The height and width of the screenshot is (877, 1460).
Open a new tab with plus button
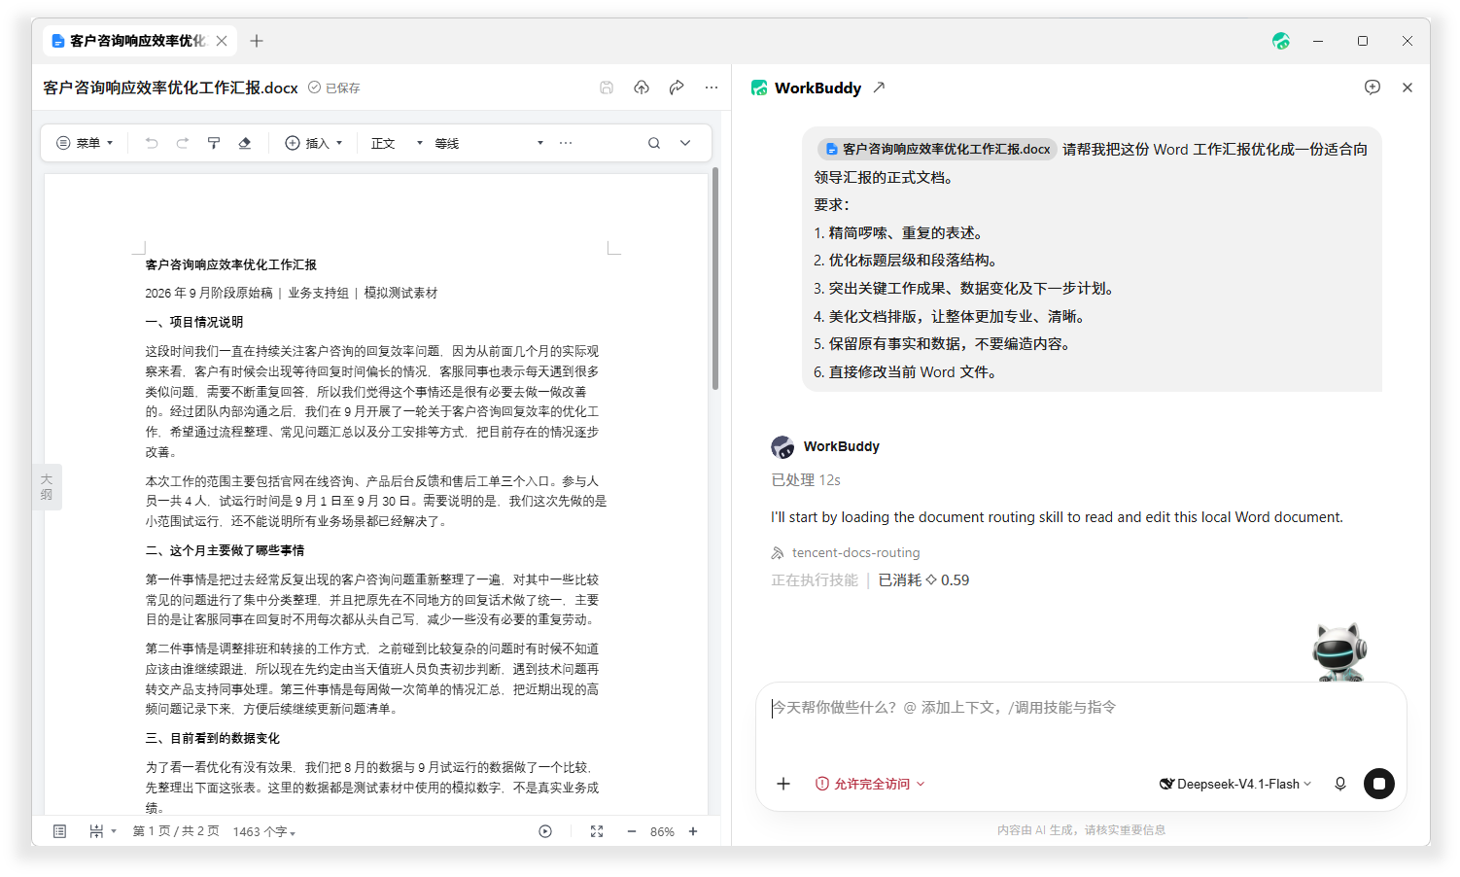[257, 41]
